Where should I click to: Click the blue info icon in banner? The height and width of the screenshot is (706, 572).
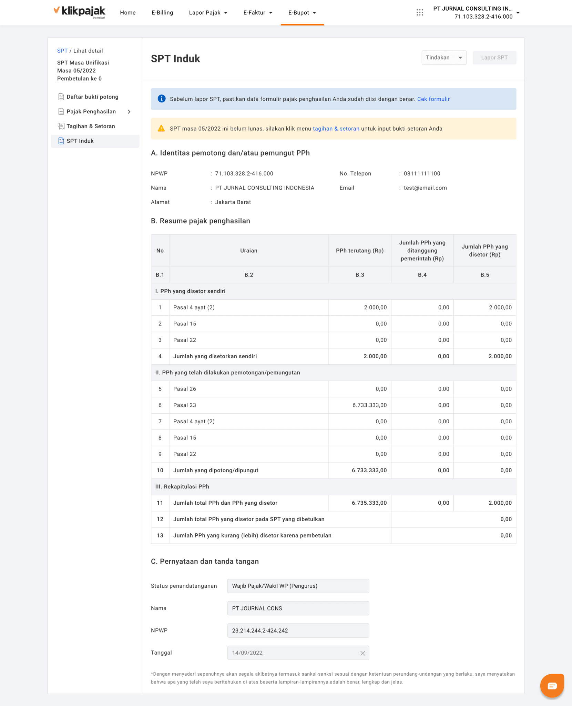pos(161,99)
